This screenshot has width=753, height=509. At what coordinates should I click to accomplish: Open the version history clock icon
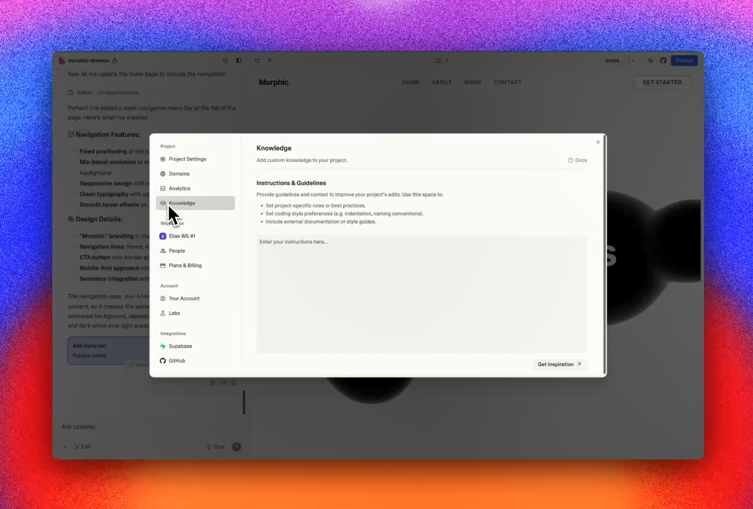point(225,61)
